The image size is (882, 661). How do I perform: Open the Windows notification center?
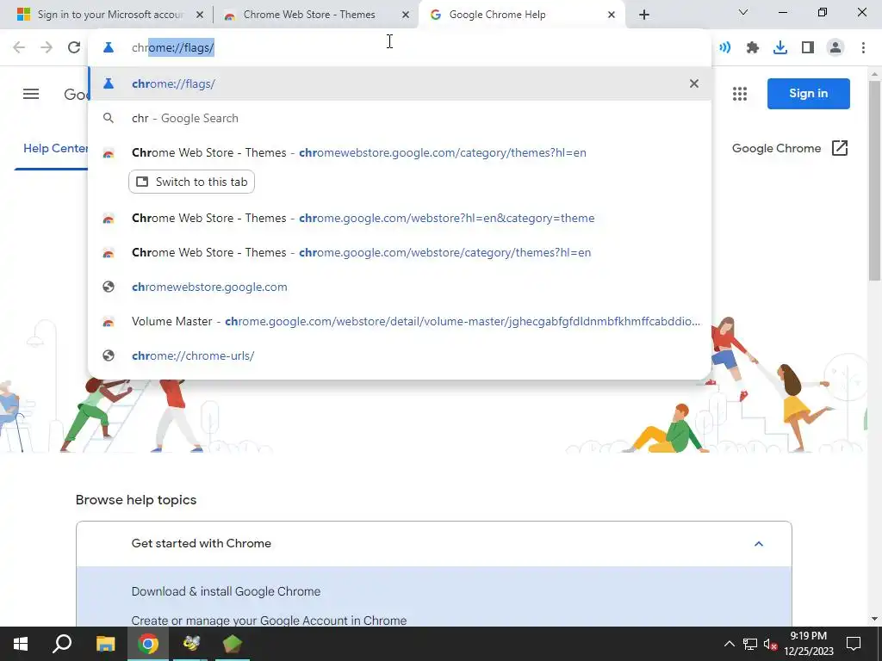pos(854,644)
